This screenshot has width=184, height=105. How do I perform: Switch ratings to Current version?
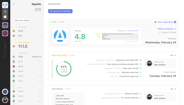133,31
